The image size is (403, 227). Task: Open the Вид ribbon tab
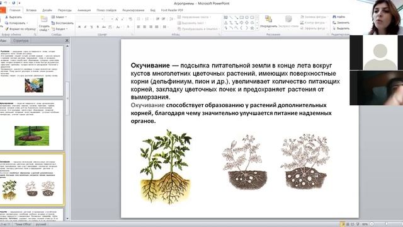[152, 10]
